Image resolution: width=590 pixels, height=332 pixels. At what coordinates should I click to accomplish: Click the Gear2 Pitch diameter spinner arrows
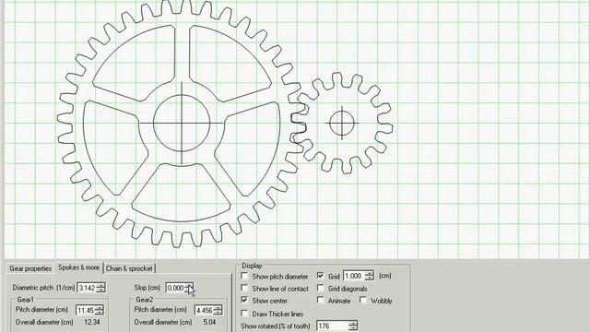(x=218, y=310)
